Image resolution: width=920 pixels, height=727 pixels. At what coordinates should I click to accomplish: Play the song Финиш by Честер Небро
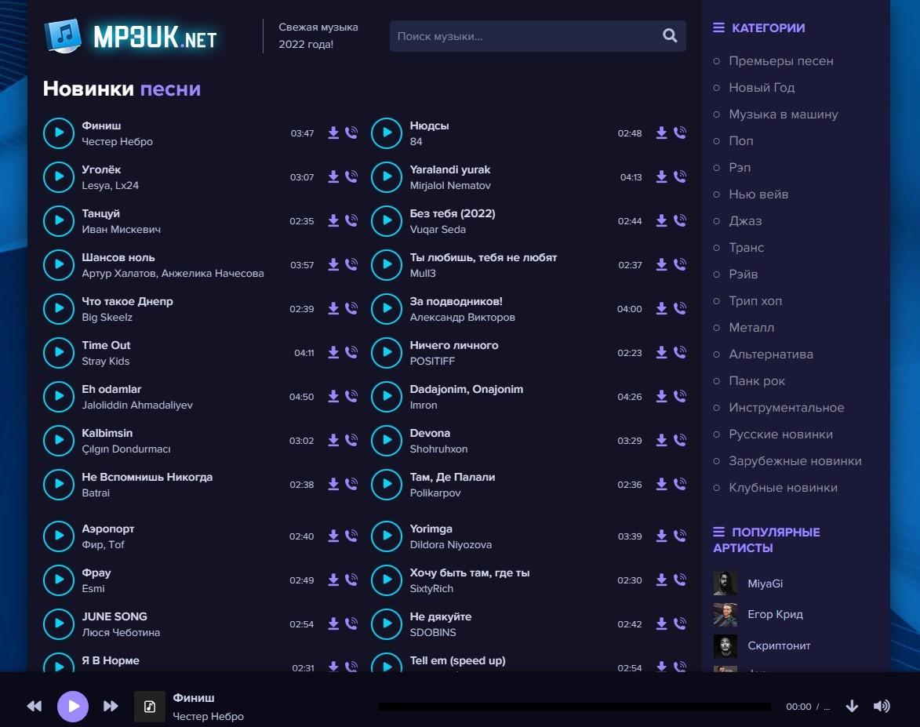[58, 133]
